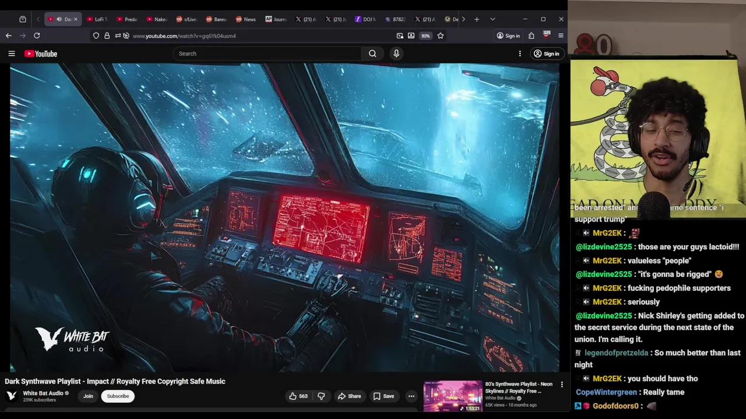Open the 80's Synthwave Playlist title link
The width and height of the screenshot is (746, 419).
tap(519, 388)
